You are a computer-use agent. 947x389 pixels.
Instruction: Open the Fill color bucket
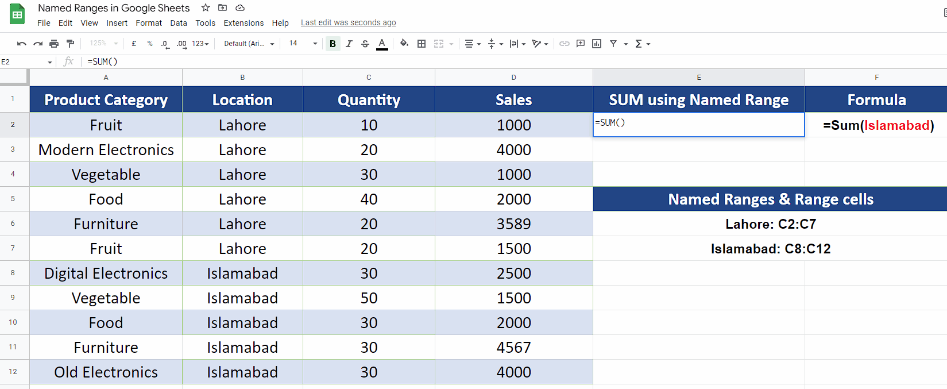click(404, 44)
